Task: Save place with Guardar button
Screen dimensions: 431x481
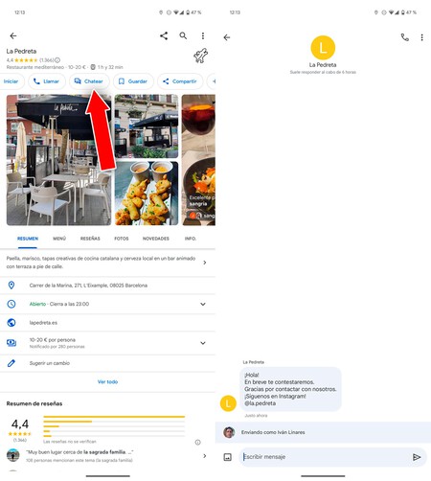Action: click(133, 81)
